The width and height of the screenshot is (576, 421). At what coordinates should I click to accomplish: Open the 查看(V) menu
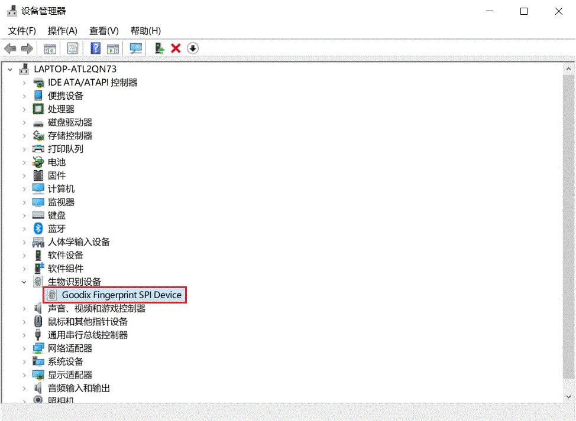104,31
